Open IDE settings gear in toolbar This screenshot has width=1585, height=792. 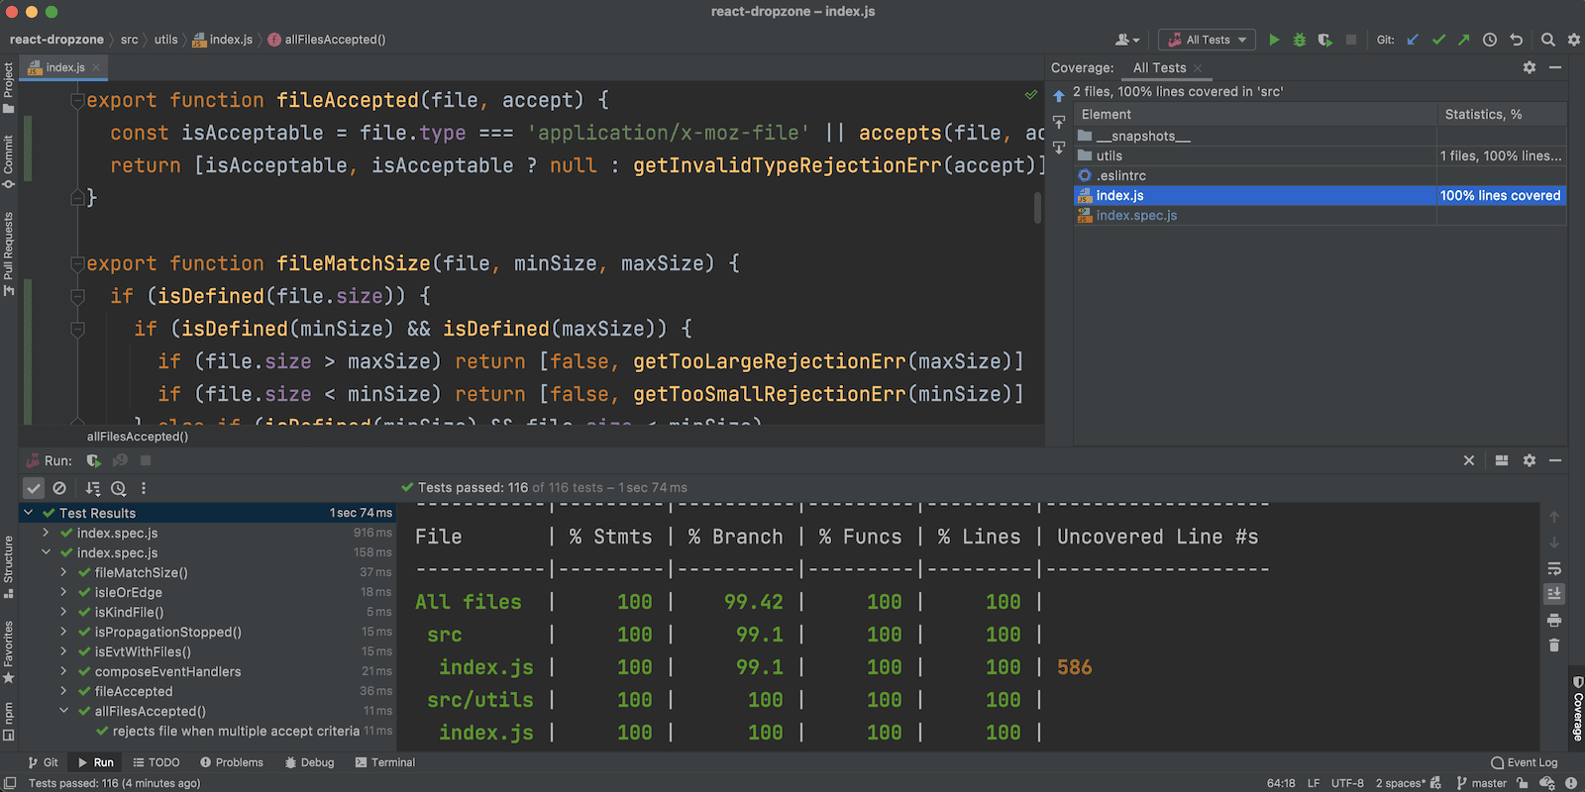1574,40
